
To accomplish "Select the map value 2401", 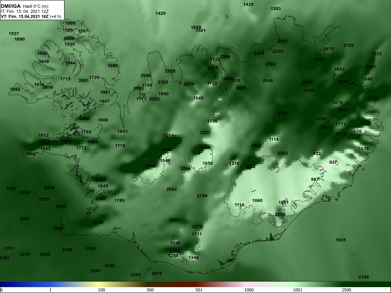I will point(283,41).
